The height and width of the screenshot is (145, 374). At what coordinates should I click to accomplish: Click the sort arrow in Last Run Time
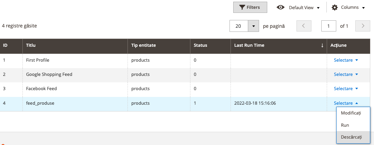322,45
